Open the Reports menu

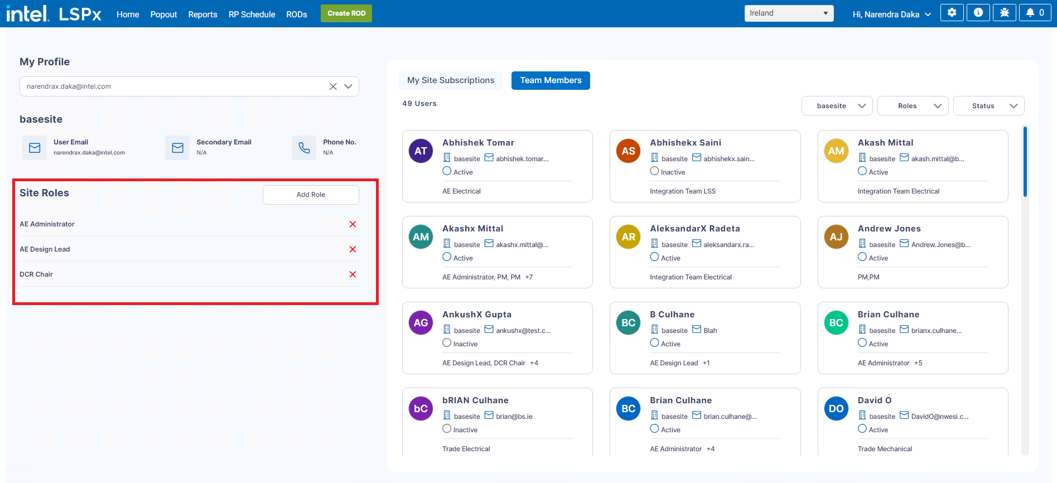(202, 15)
